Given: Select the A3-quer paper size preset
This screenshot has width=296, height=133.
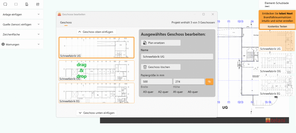Looking at the screenshot, I should click(148, 92).
